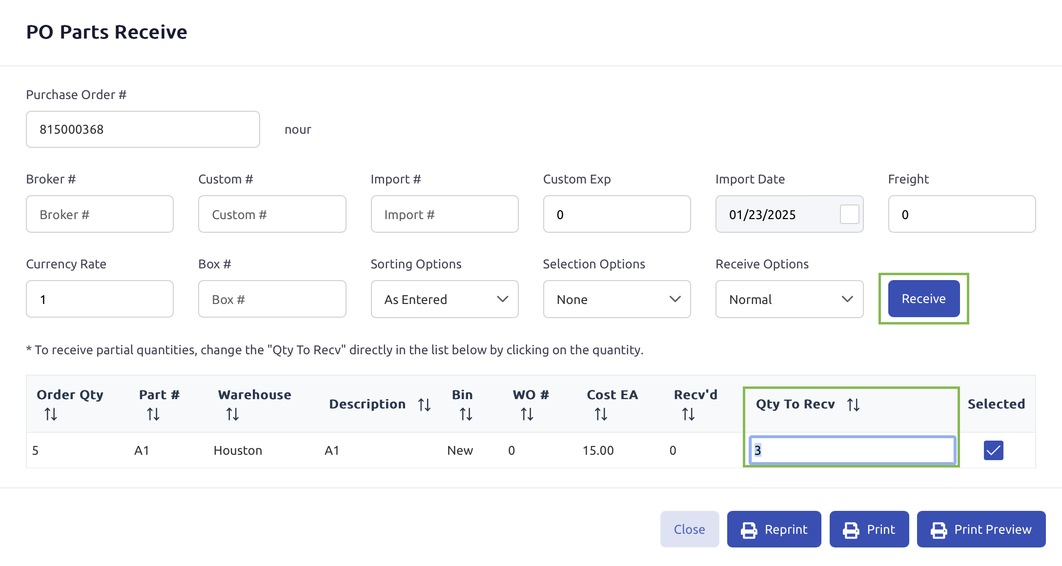Sort by Recv'd column arrows
Viewport: 1062px width, 566px height.
point(688,414)
